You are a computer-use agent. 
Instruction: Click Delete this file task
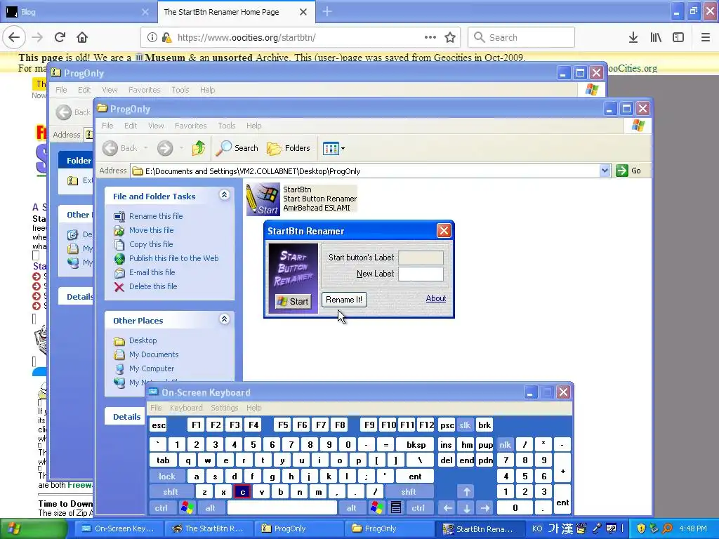(152, 286)
